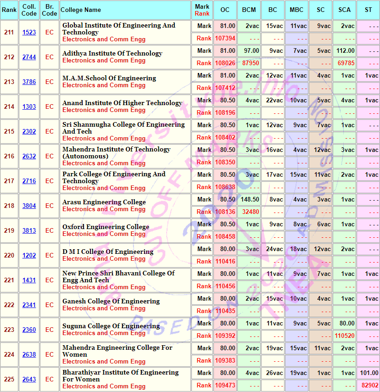Click college code 3786 link
Image resolution: width=380 pixels, height=392 pixels.
[29, 82]
